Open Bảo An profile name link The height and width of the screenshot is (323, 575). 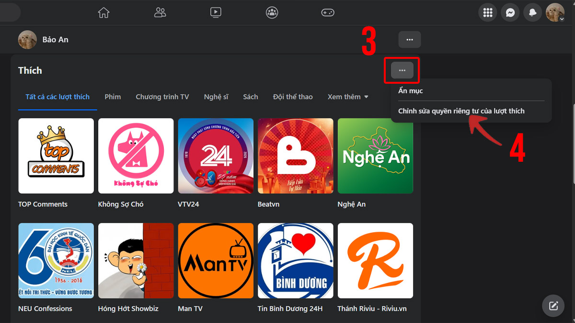56,40
